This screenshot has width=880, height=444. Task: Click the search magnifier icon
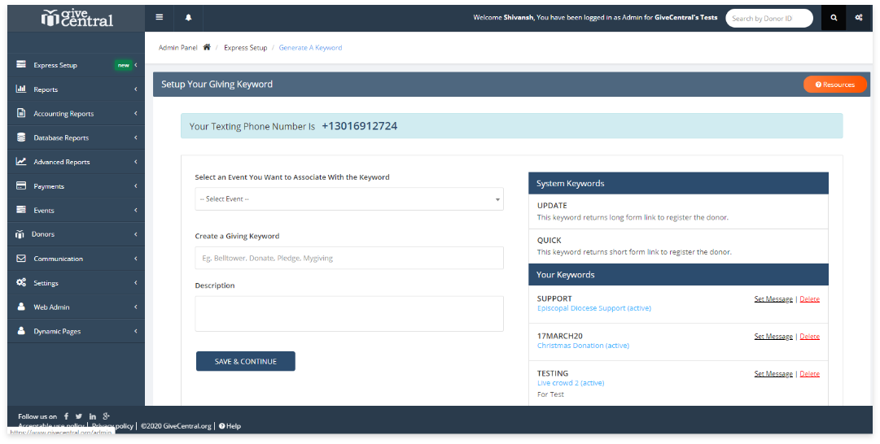(x=834, y=18)
